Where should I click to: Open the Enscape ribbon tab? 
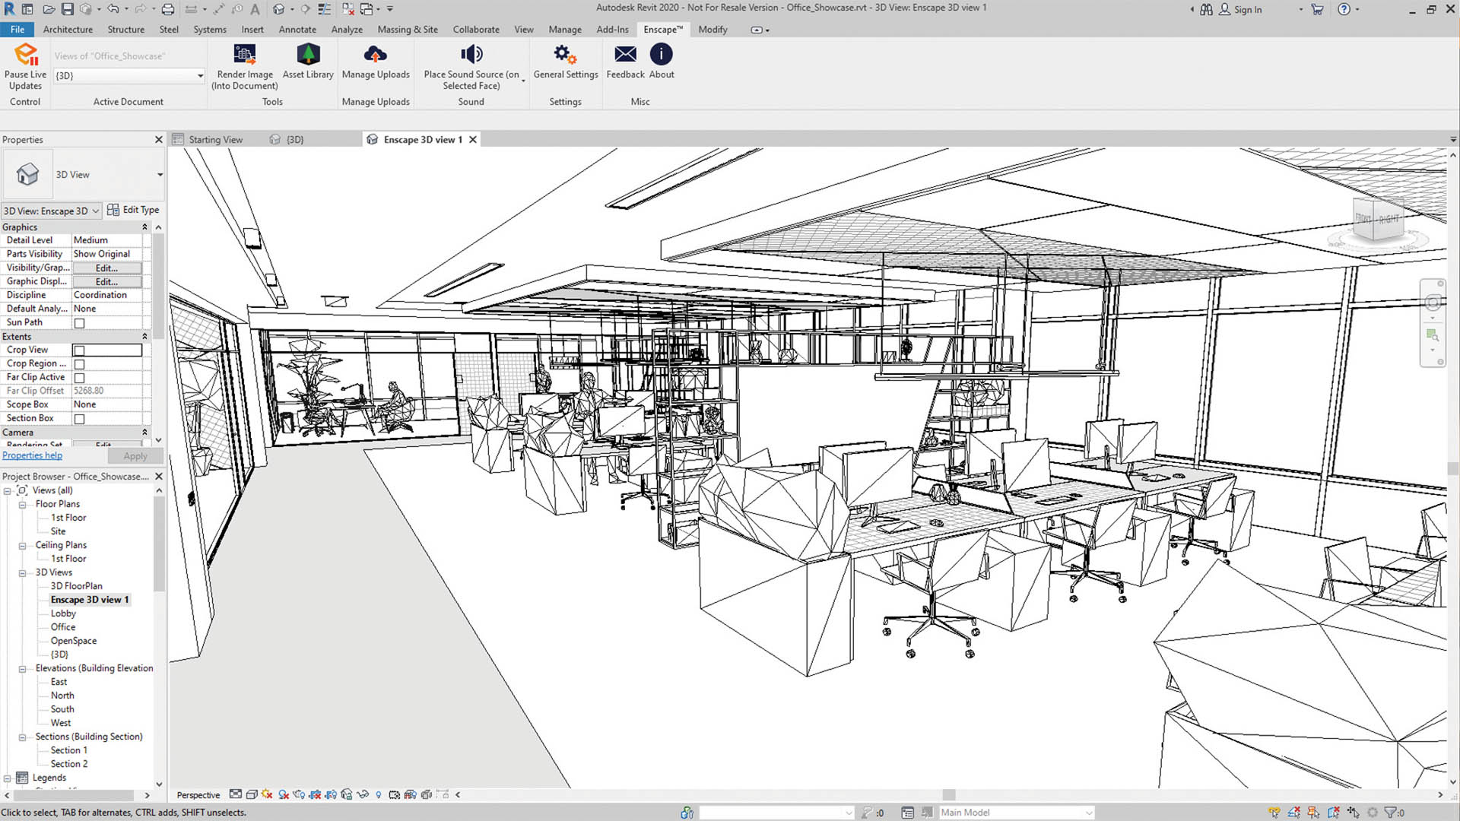[x=662, y=29]
